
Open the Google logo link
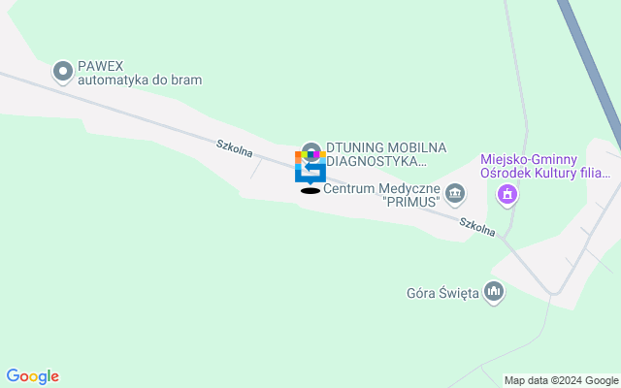(33, 376)
